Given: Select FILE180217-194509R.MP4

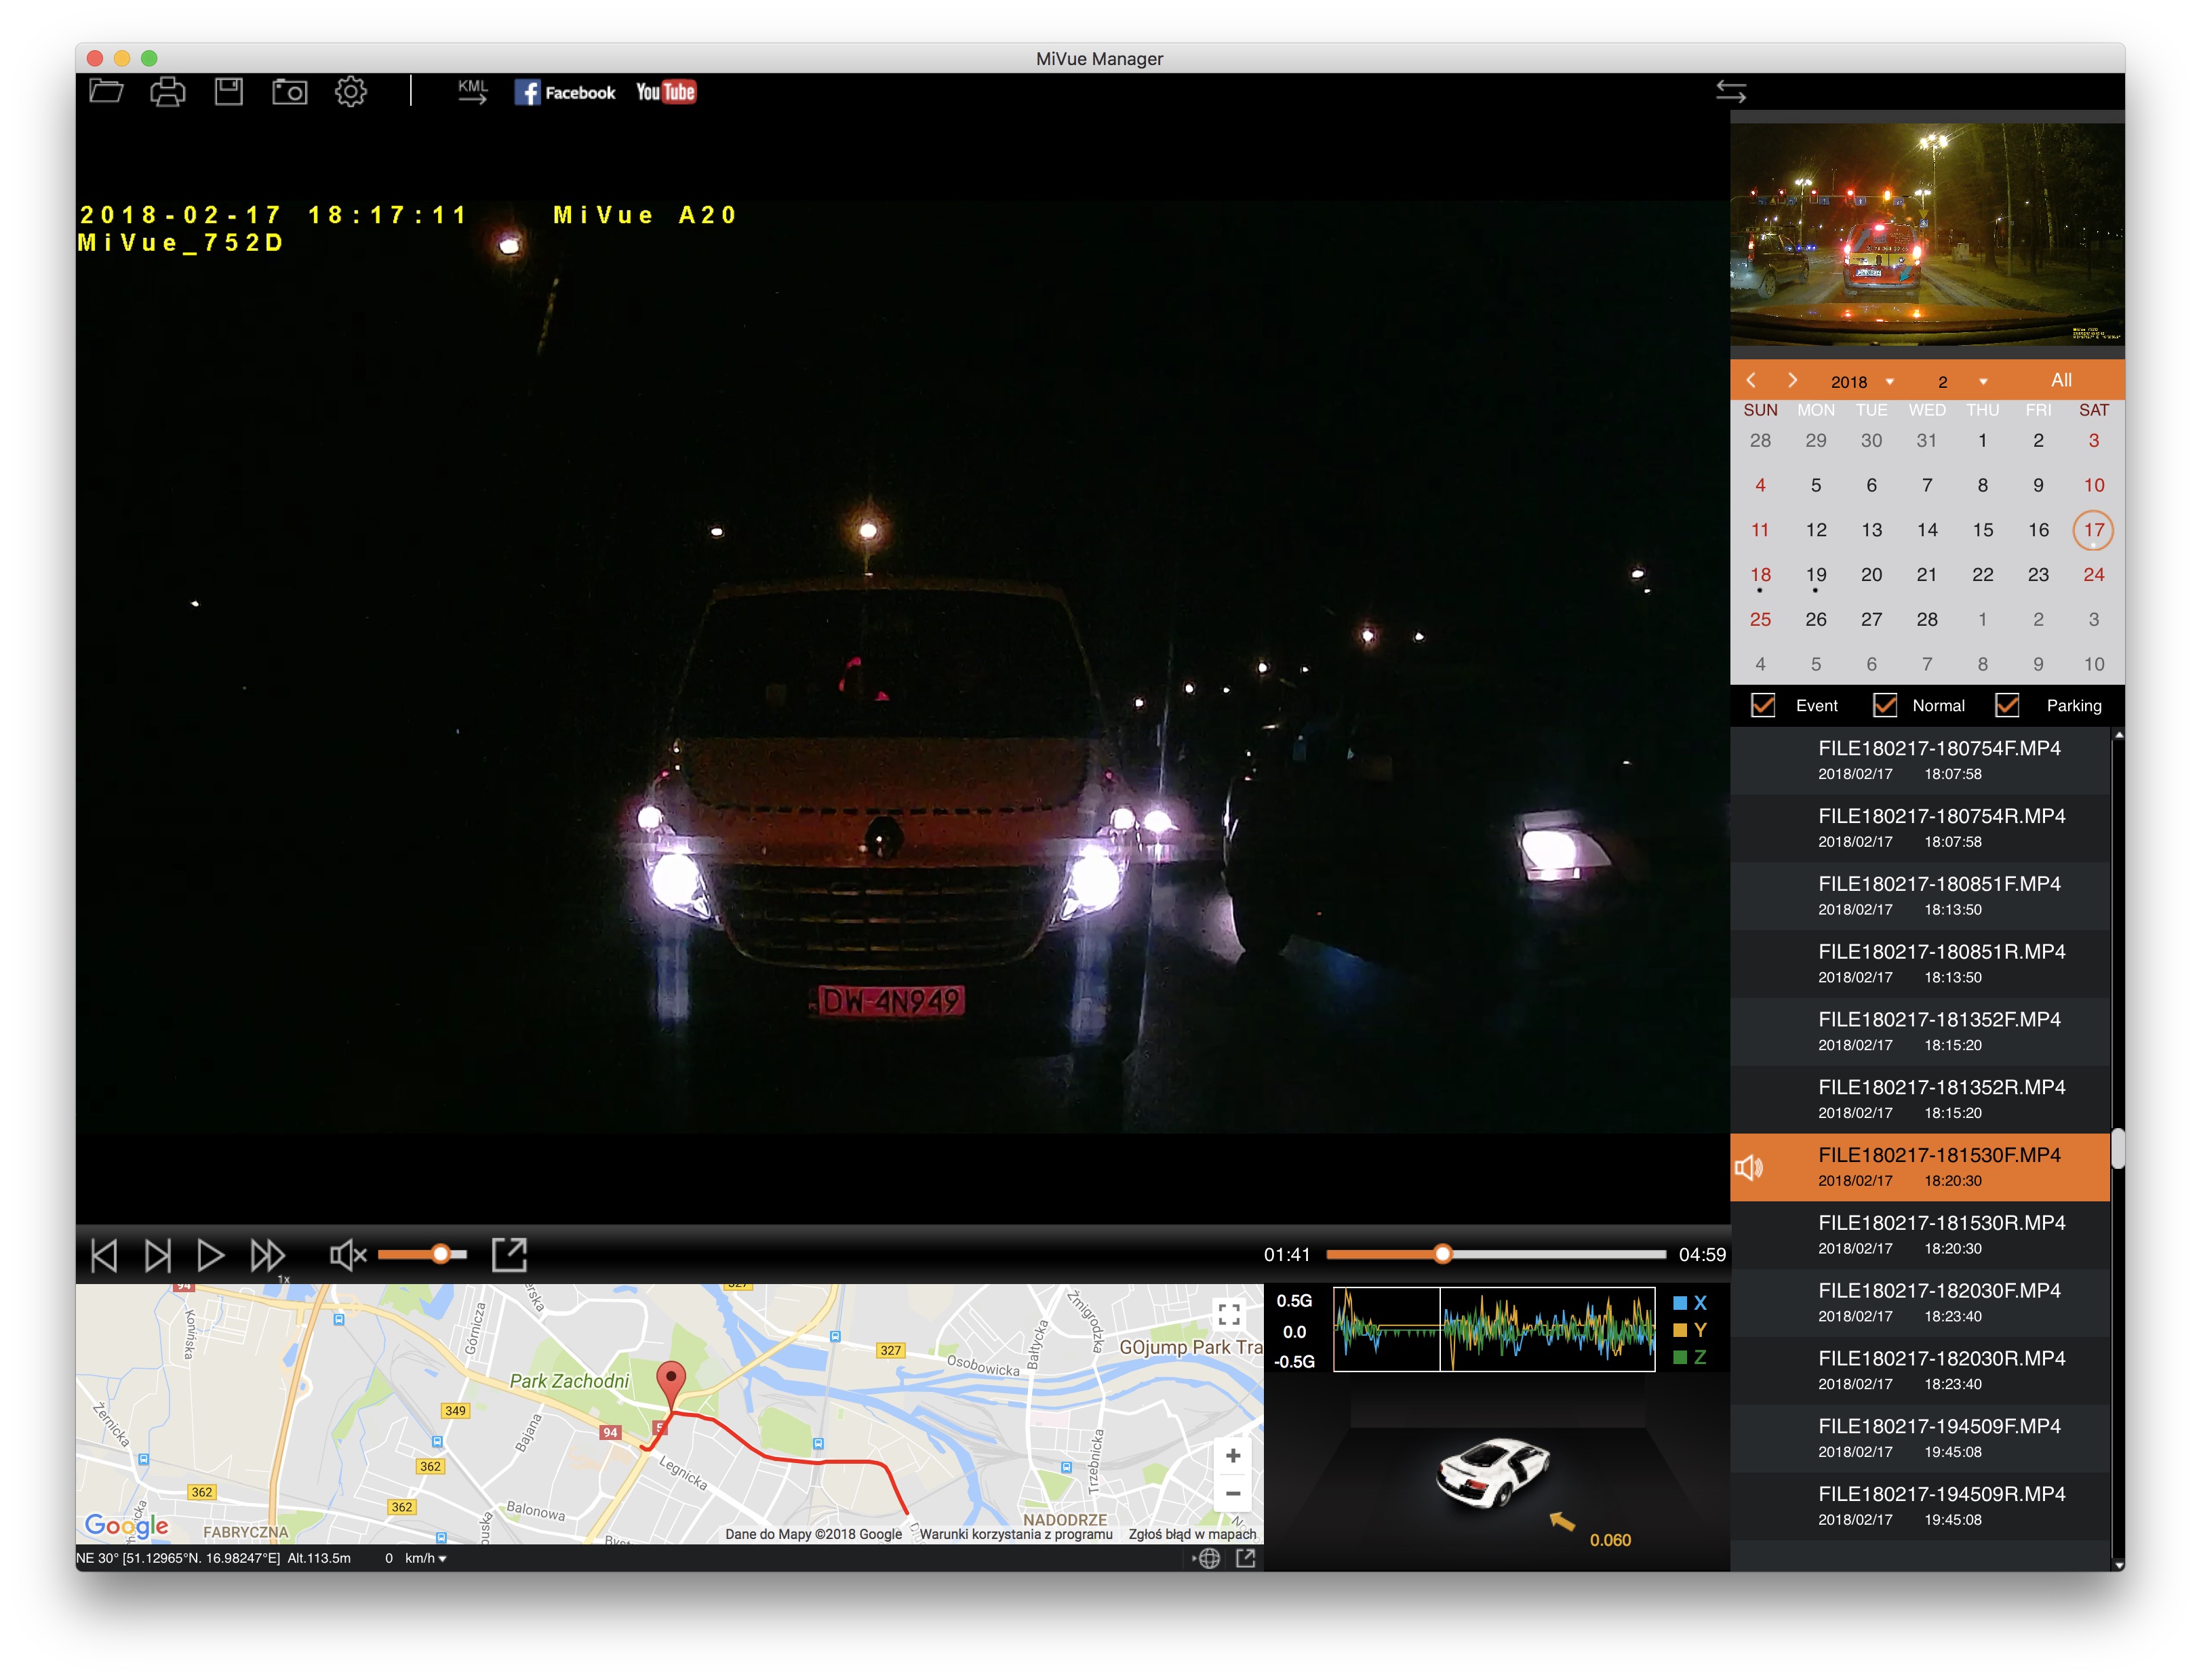Looking at the screenshot, I should pyautogui.click(x=1920, y=1506).
